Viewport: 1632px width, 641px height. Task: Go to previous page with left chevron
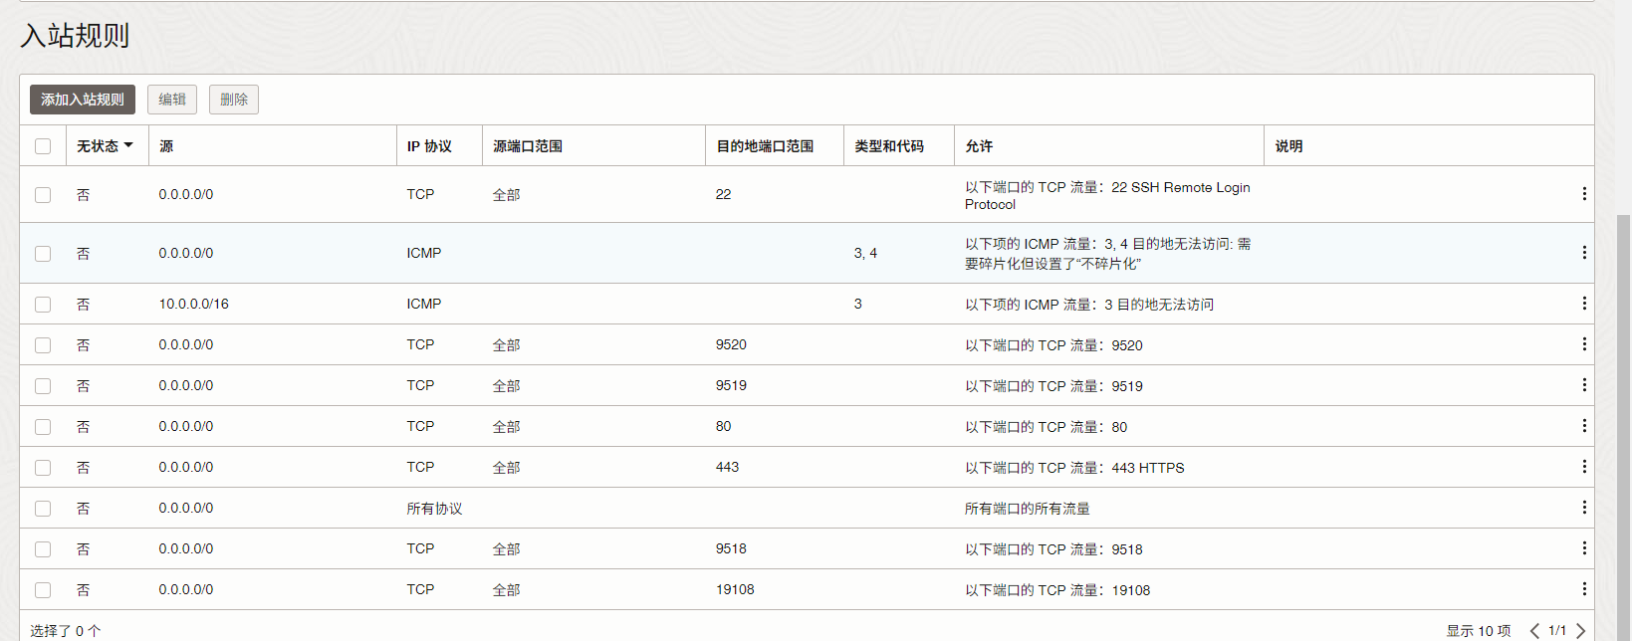click(x=1534, y=631)
